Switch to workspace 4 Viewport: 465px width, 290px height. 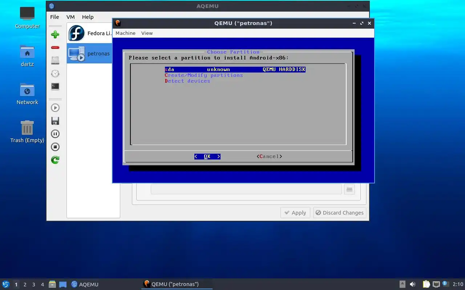[x=42, y=285]
